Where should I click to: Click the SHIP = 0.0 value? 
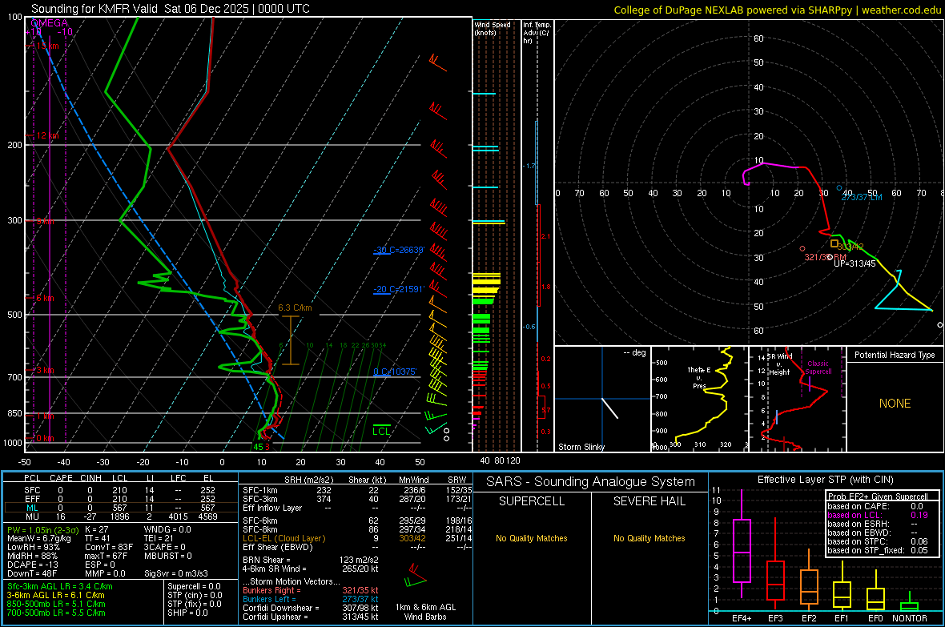click(187, 613)
